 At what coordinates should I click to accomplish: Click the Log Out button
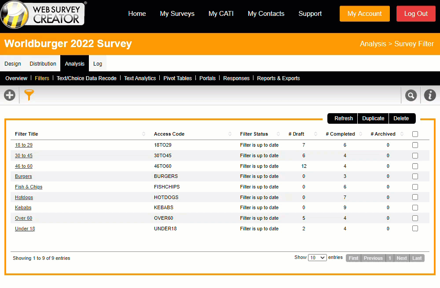(416, 14)
